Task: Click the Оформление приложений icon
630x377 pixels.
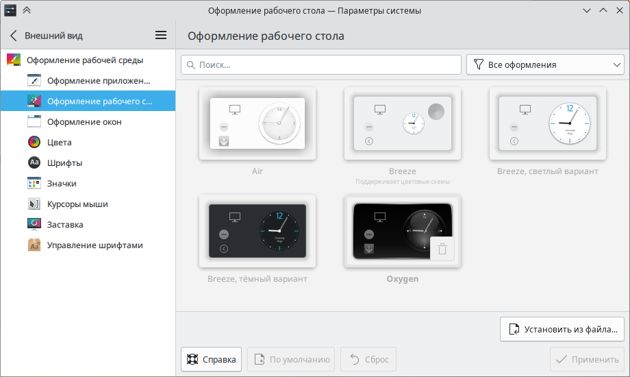Action: (34, 80)
